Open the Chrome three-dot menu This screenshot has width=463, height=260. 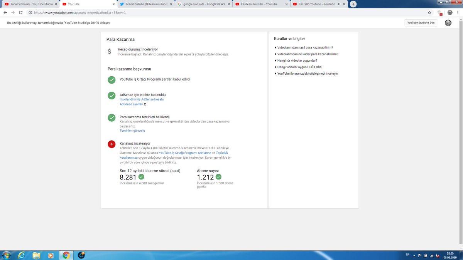pos(458,12)
